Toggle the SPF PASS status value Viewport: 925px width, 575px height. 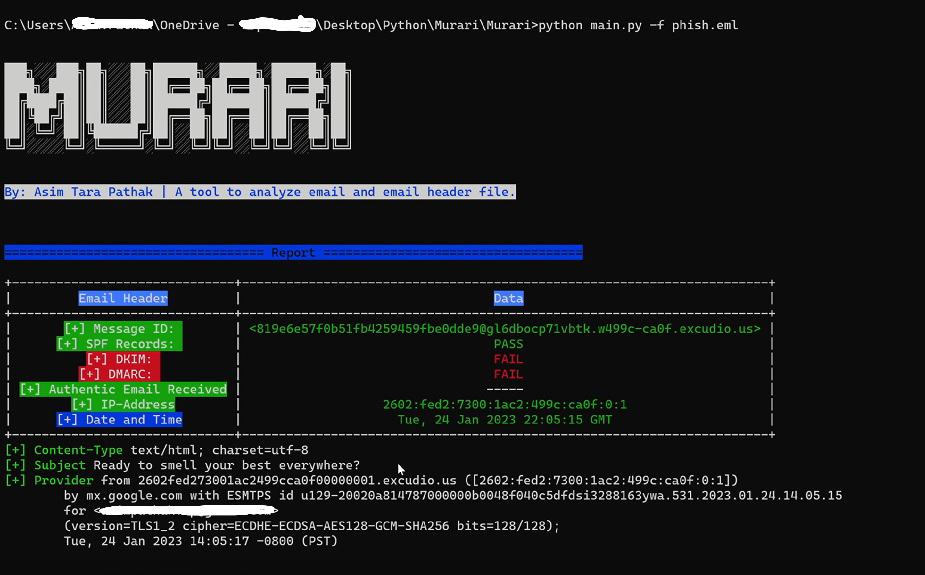508,344
